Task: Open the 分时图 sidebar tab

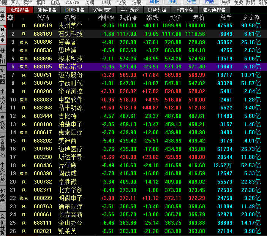Action: 3,56
